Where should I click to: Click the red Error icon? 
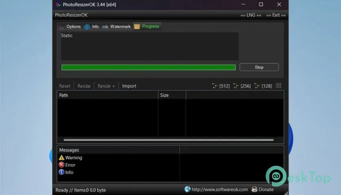pyautogui.click(x=61, y=165)
